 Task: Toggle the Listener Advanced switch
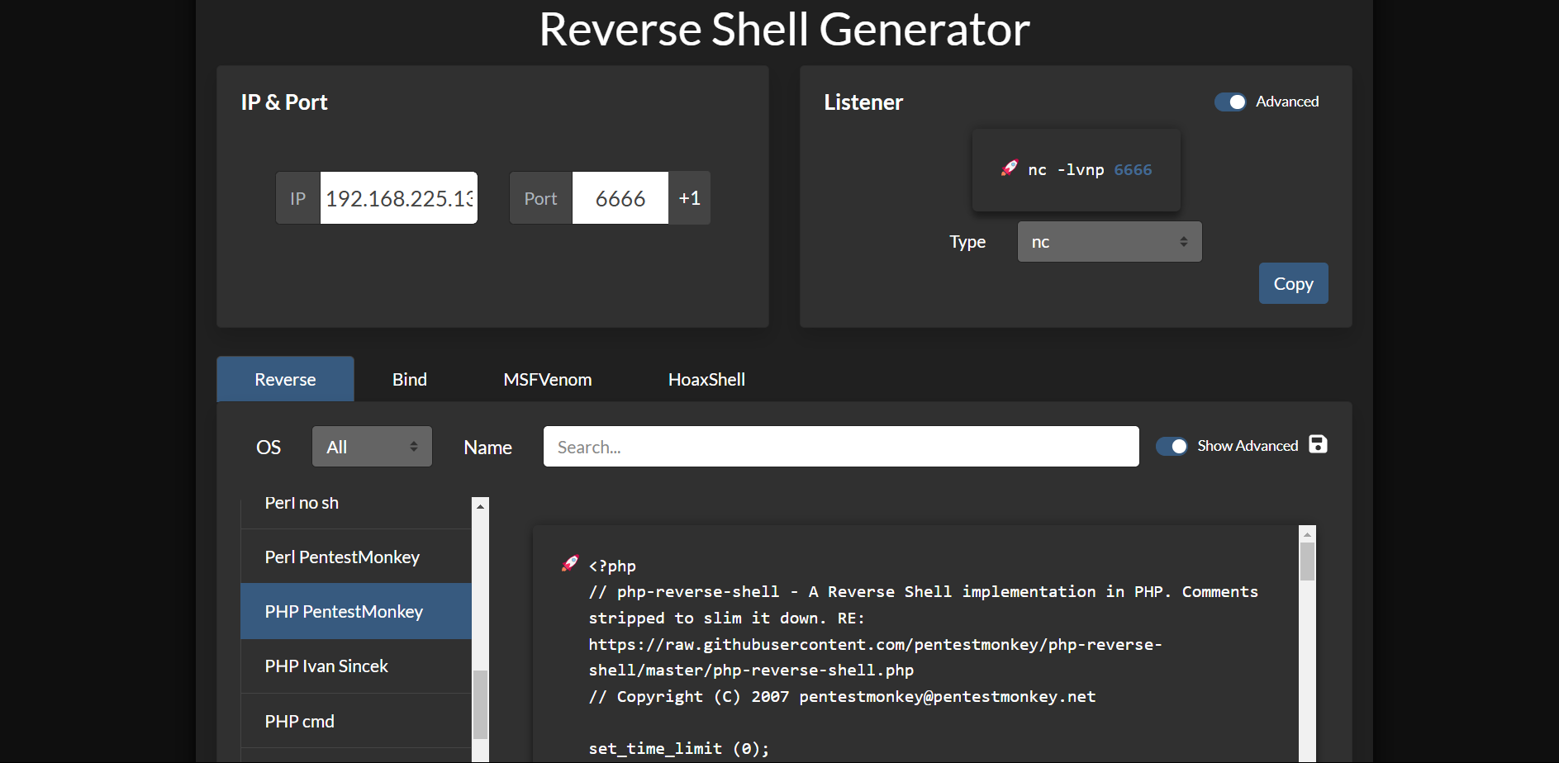click(x=1230, y=102)
